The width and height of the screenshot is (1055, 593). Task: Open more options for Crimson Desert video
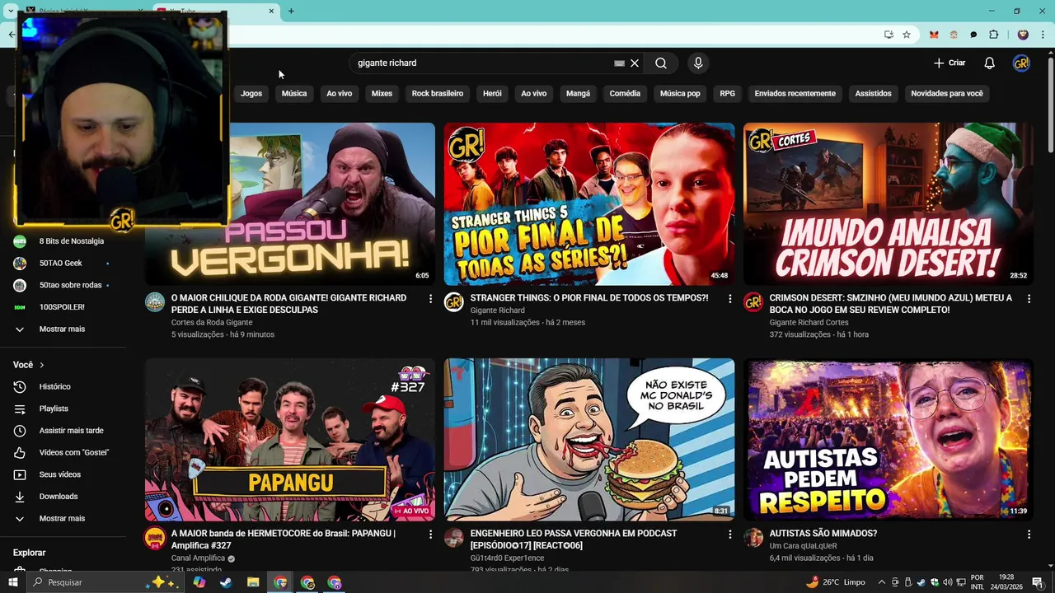click(1029, 299)
